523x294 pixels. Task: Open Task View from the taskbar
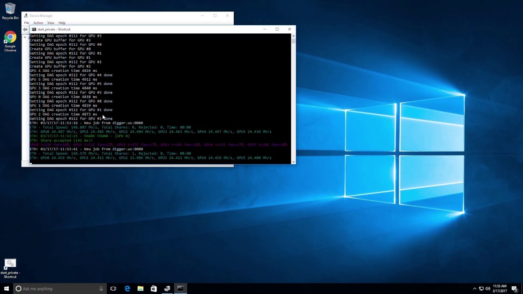[113, 289]
